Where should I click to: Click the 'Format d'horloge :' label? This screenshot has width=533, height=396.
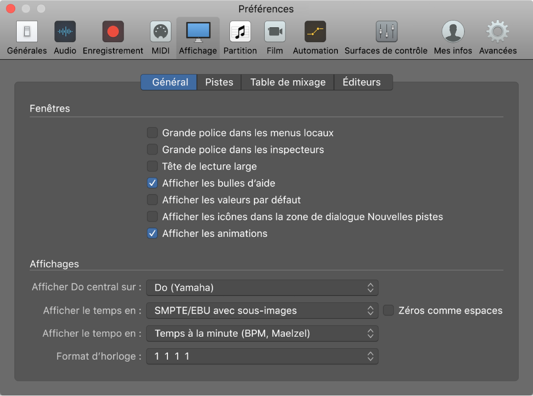click(x=99, y=356)
